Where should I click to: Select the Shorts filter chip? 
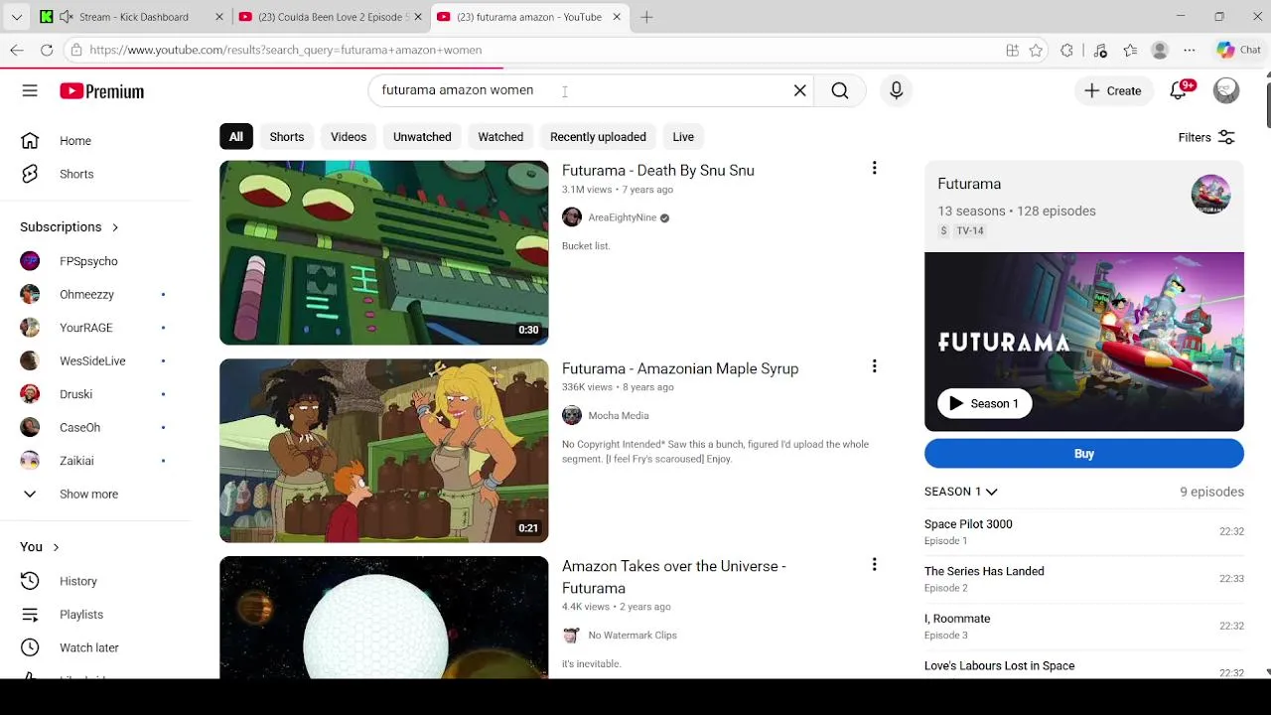pos(287,137)
